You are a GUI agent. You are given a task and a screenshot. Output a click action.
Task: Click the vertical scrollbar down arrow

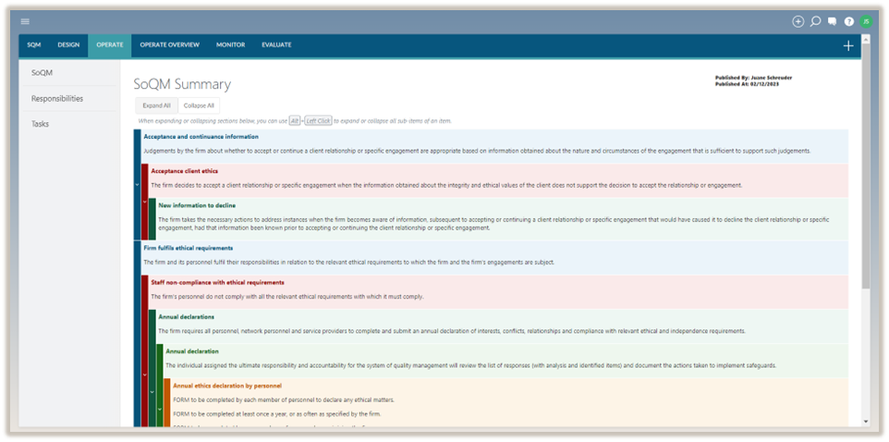click(865, 422)
